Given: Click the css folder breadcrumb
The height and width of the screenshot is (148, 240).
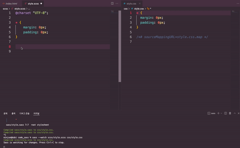Looking at the screenshot, I should [x=126, y=9].
